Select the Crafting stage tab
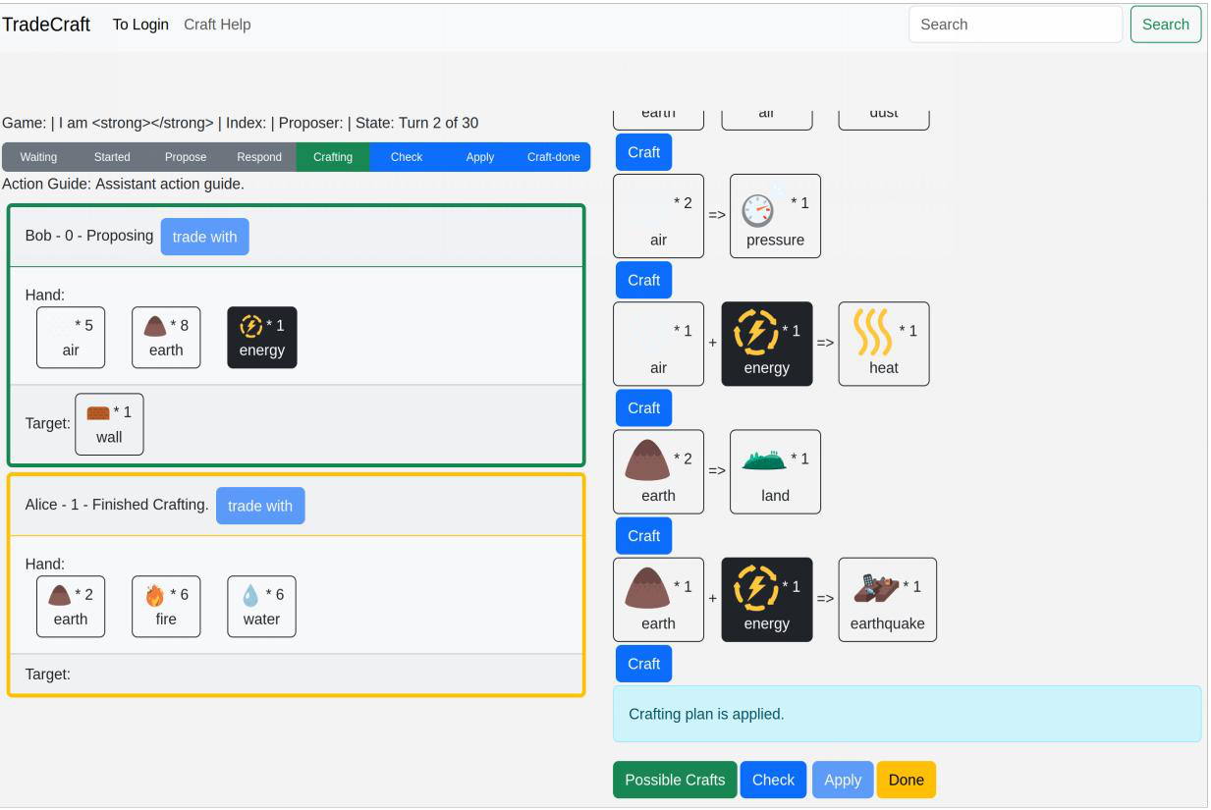This screenshot has height=810, width=1211. [x=332, y=156]
